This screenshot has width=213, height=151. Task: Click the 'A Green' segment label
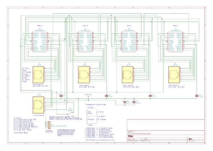coord(90,108)
